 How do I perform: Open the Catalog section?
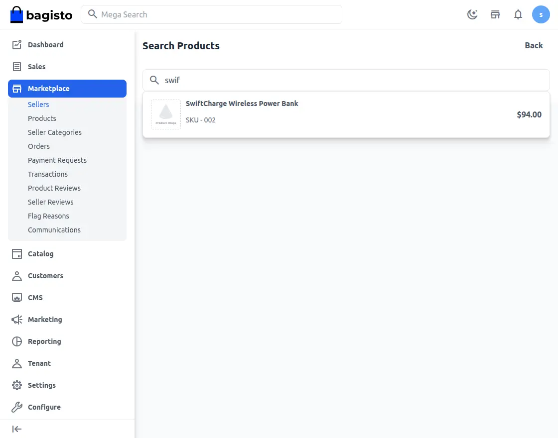(40, 254)
